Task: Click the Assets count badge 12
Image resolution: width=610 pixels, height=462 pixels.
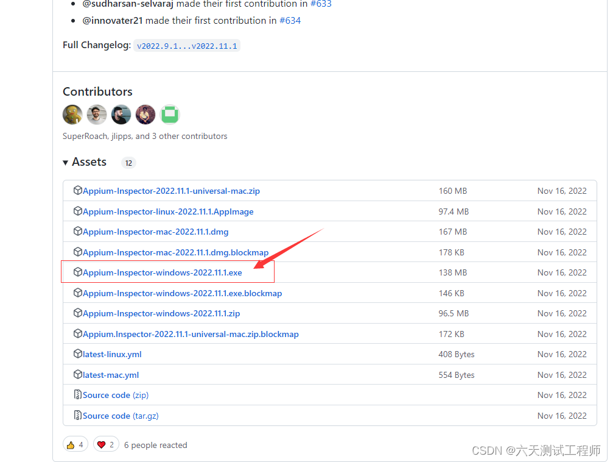Action: [128, 163]
